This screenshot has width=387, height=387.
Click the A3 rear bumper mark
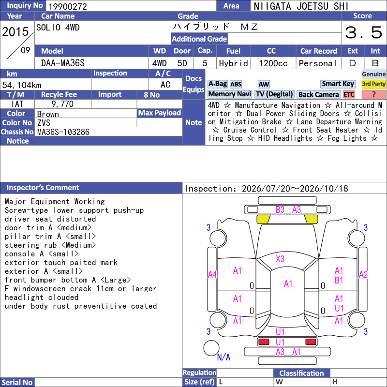pyautogui.click(x=280, y=352)
